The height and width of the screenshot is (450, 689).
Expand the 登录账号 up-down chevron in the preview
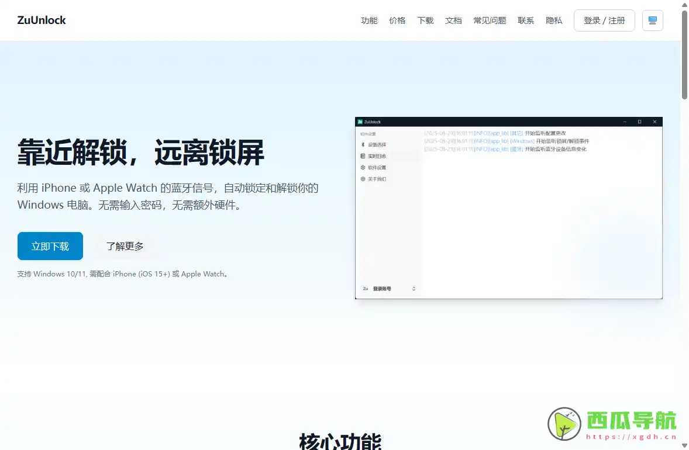tap(414, 289)
